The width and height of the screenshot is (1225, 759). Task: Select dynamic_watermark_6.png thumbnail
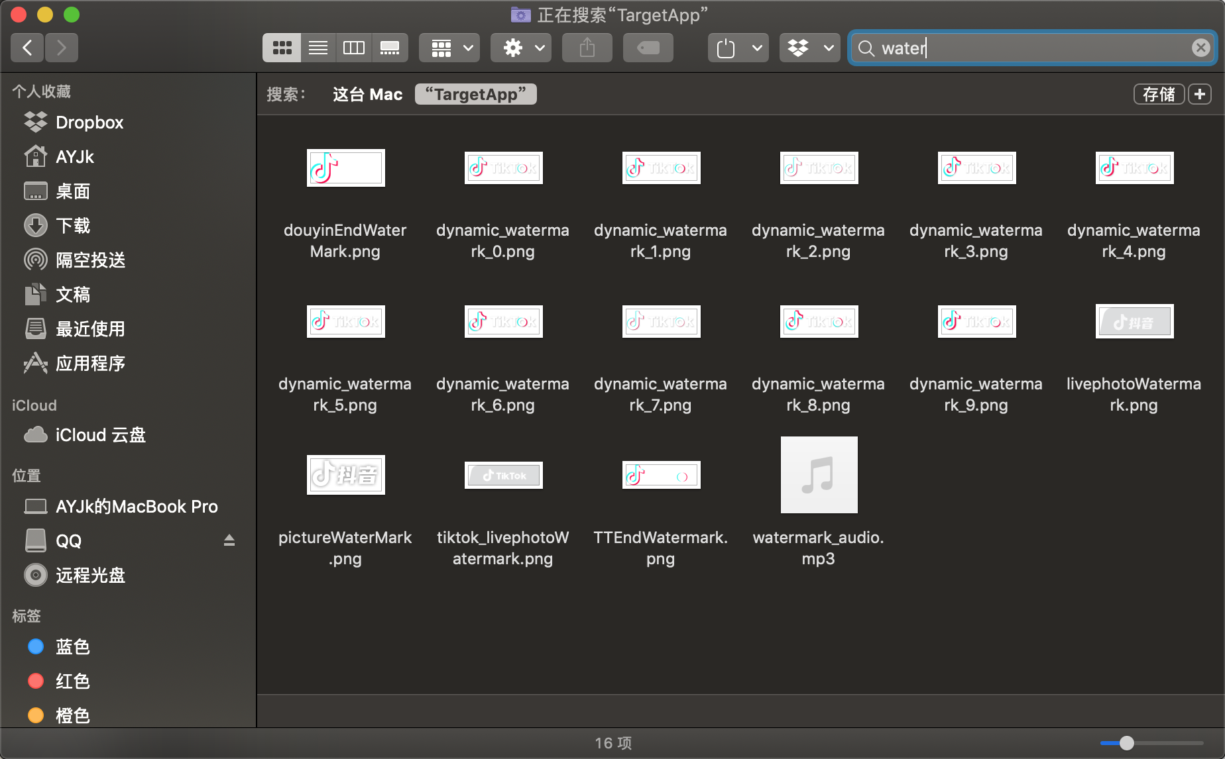(x=503, y=321)
